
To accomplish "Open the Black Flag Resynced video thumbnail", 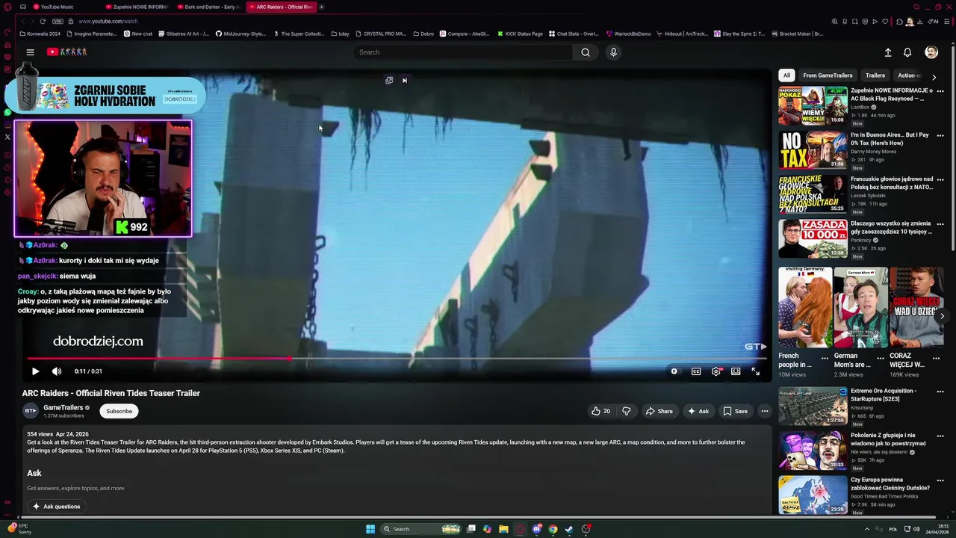I will (813, 105).
